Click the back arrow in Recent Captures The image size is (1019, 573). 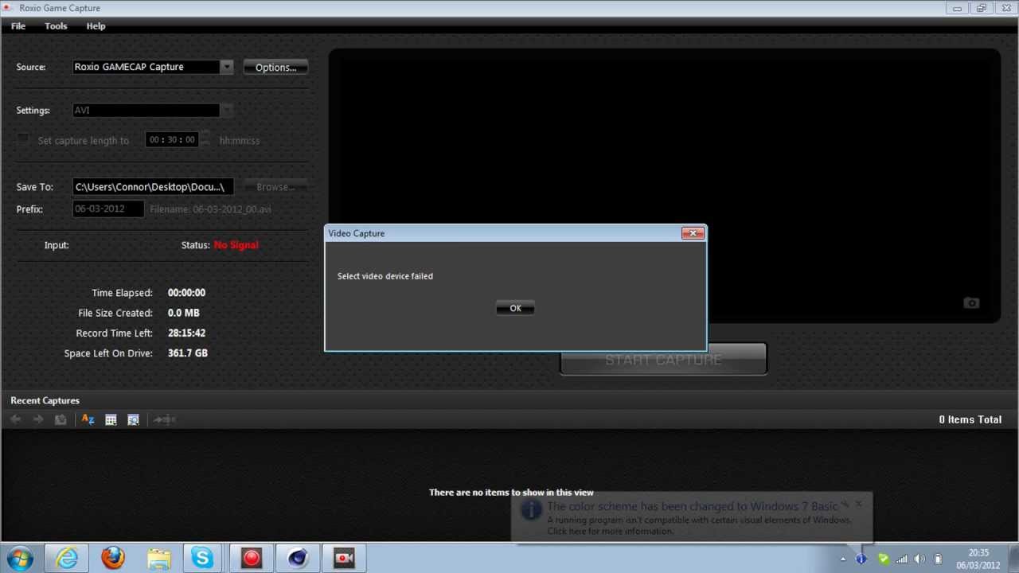16,419
